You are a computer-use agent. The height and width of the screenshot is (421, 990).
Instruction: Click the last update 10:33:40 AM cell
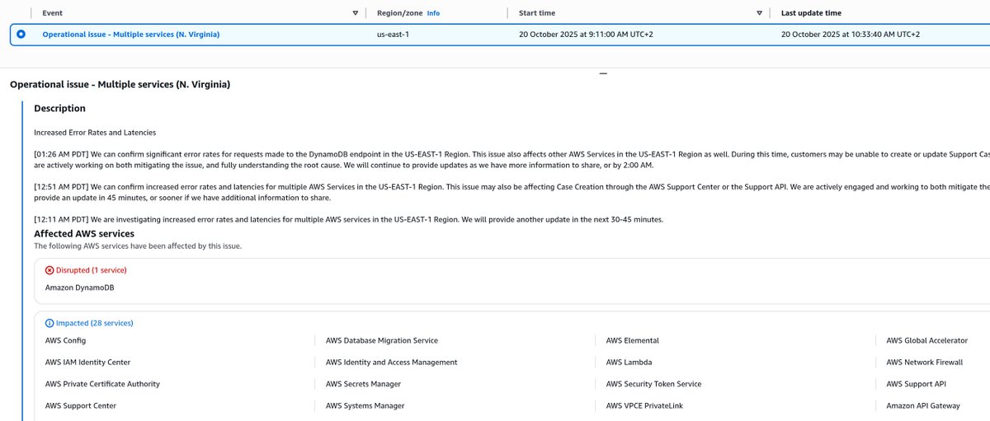851,35
